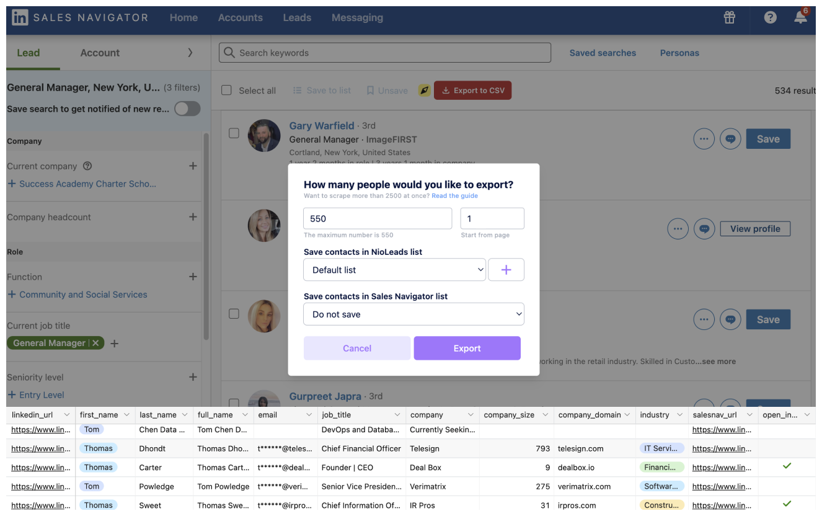822x516 pixels.
Task: Open the Default list dropdown
Action: coord(394,270)
